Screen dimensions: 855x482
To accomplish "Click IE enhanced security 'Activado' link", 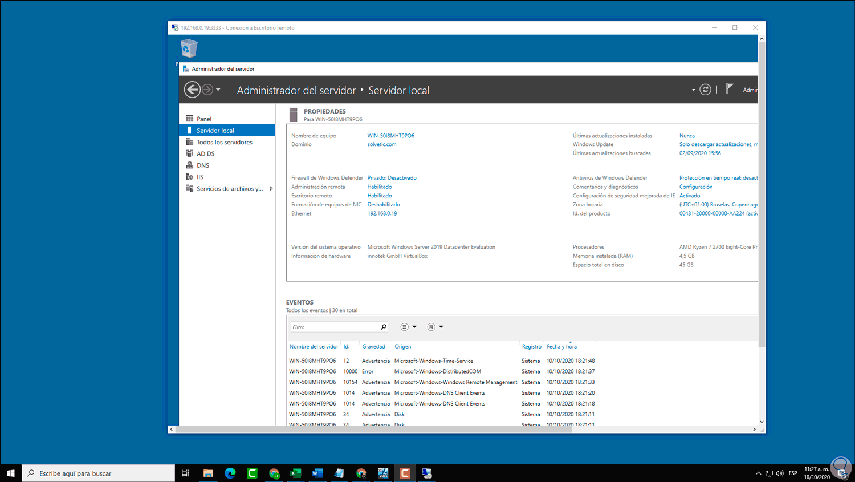I will coord(690,196).
